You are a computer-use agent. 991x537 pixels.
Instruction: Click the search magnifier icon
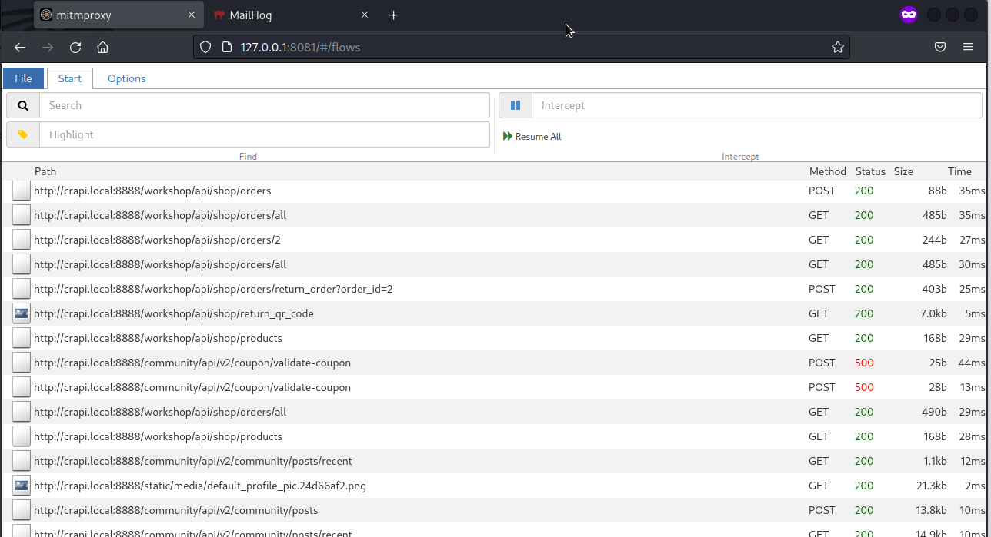pyautogui.click(x=23, y=106)
